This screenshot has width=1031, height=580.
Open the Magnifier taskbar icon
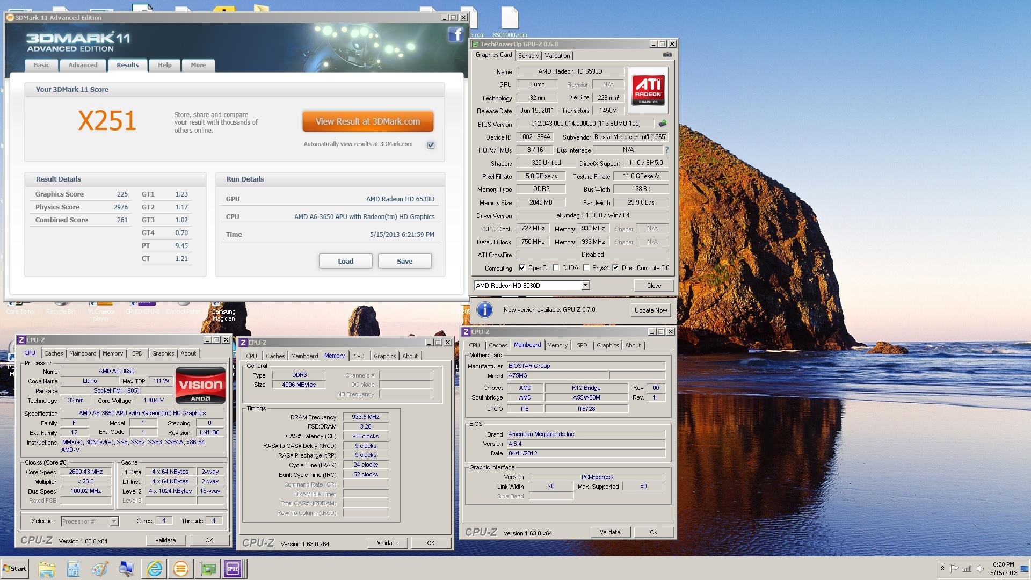tap(126, 569)
